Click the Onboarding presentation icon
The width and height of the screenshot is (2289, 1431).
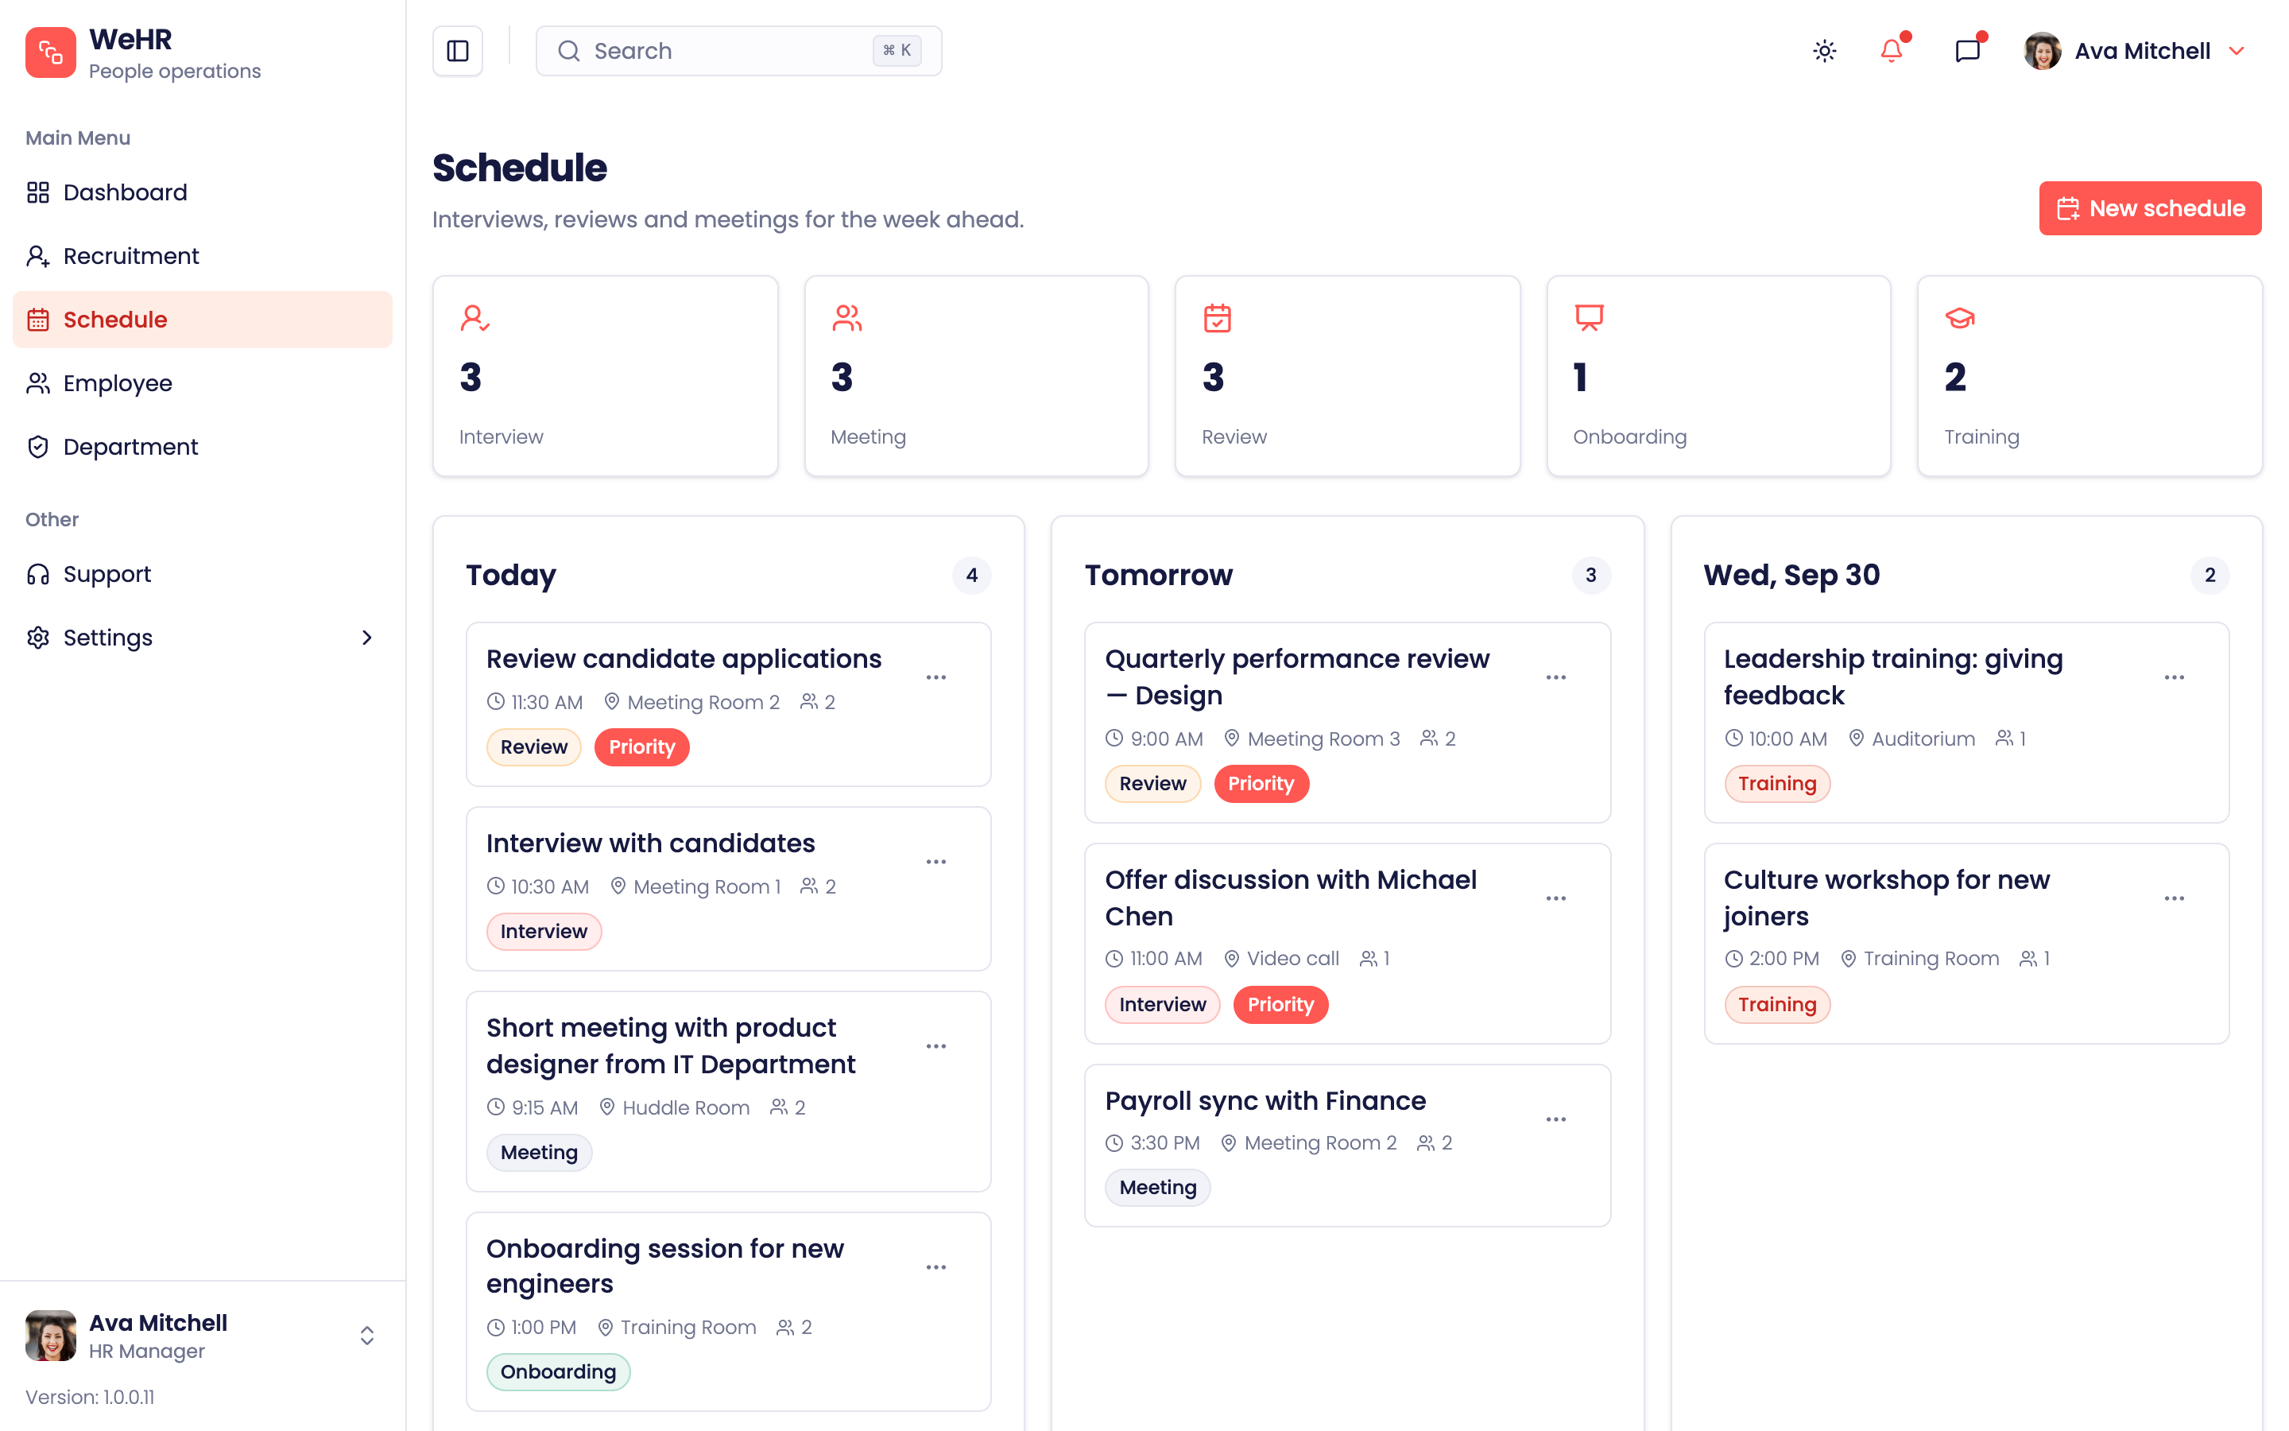(x=1589, y=318)
